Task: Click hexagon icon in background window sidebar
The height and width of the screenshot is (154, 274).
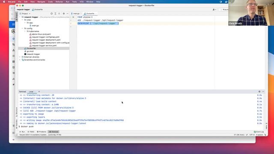Action: (13, 31)
